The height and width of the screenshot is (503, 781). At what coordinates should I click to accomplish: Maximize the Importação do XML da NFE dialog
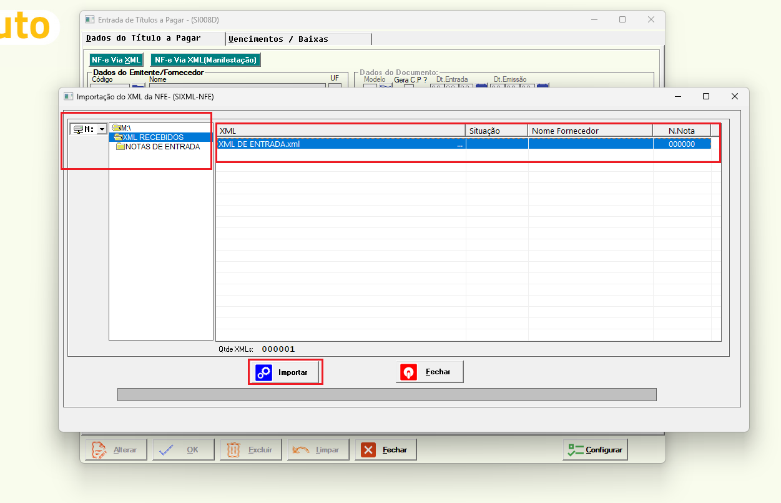[706, 96]
